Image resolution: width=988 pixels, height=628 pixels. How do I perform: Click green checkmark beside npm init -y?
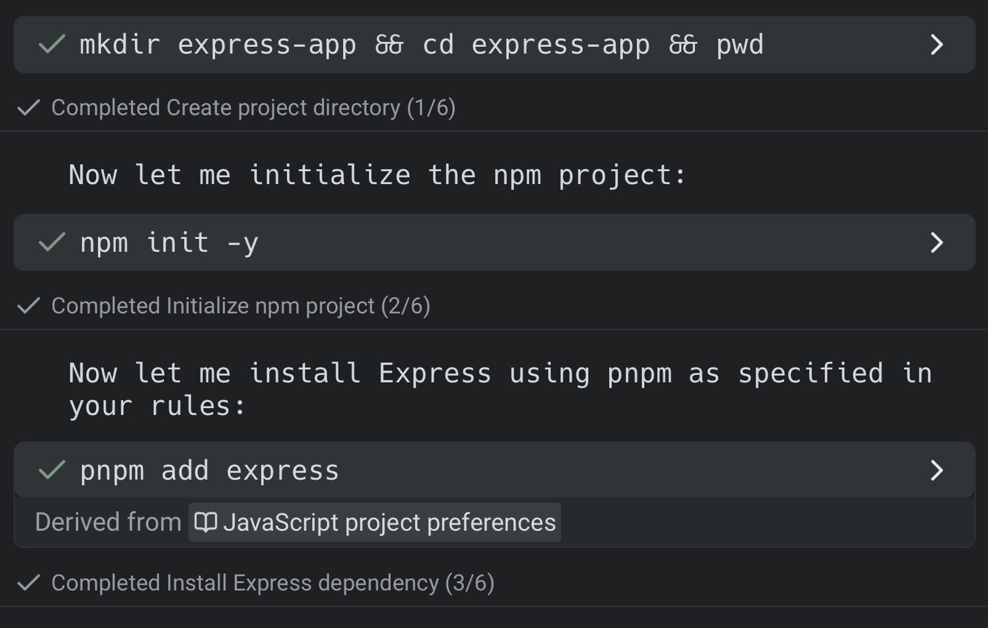pyautogui.click(x=52, y=243)
